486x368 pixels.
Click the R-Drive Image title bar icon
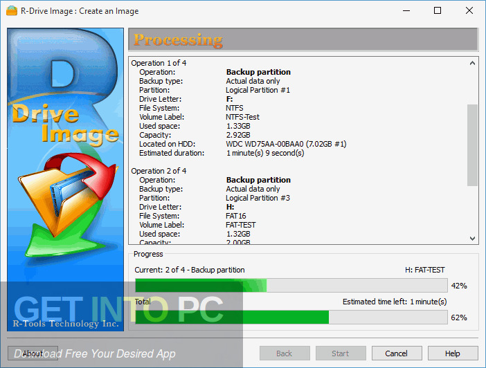(12, 10)
